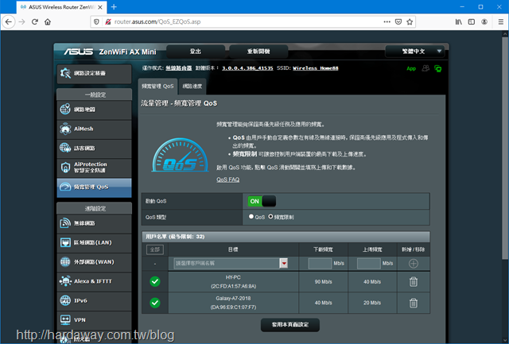Click the green App link icon

point(411,69)
